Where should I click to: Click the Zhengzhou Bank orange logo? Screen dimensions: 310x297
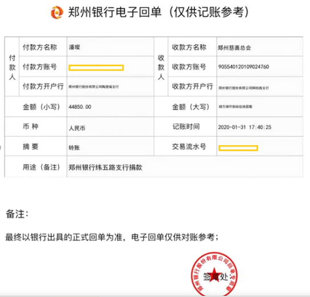tap(57, 13)
